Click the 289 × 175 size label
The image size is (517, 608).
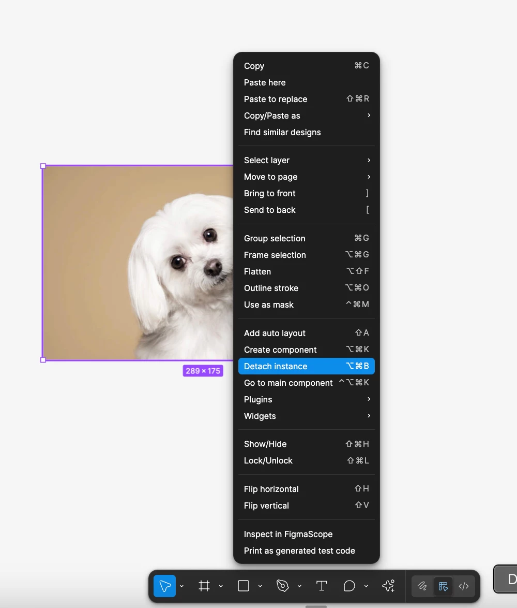[203, 371]
